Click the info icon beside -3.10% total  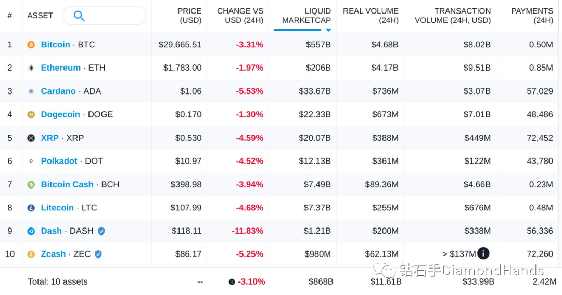coord(232,282)
